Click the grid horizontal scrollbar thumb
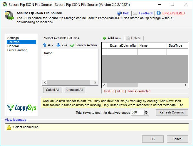Viewport: 193px width, 146px height. pos(122,85)
